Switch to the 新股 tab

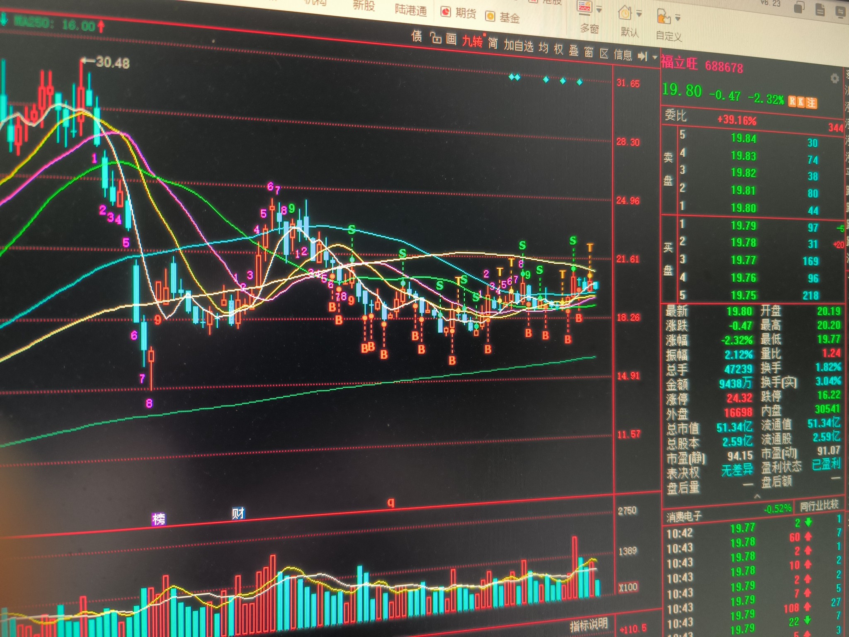pyautogui.click(x=364, y=5)
